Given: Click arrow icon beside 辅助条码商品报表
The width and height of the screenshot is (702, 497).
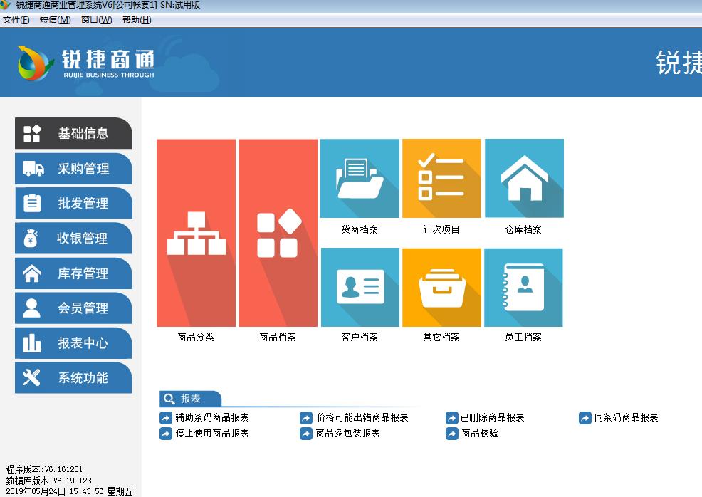Looking at the screenshot, I should (166, 418).
